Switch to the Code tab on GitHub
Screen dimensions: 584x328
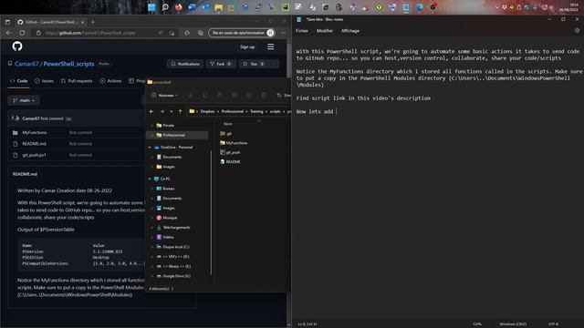pyautogui.click(x=18, y=81)
